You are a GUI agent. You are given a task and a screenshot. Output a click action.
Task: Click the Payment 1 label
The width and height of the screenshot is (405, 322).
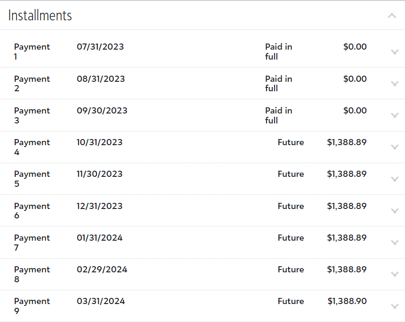32,52
